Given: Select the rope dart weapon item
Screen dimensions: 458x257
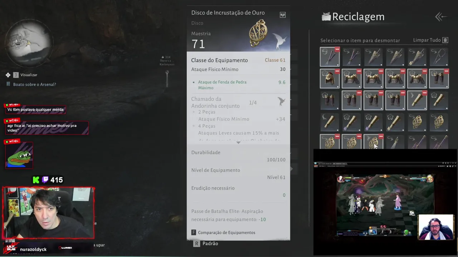Looking at the screenshot, I should click(439, 57).
